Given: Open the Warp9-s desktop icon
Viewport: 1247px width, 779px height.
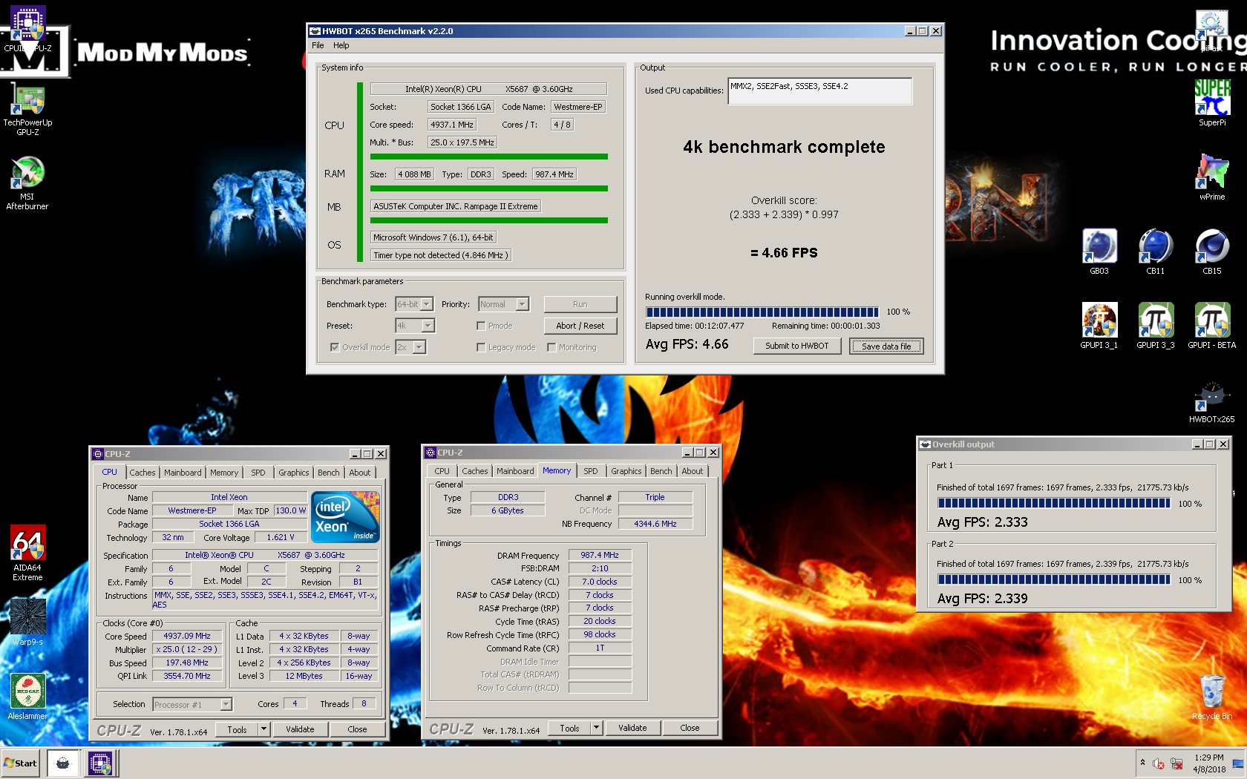Looking at the screenshot, I should coord(27,622).
